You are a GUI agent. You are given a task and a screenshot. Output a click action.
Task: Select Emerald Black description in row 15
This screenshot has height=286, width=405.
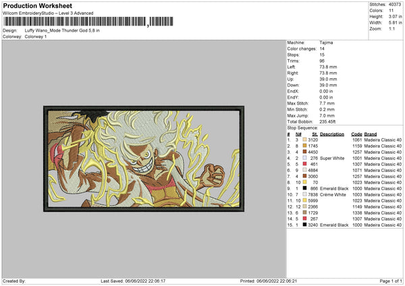[334, 225]
